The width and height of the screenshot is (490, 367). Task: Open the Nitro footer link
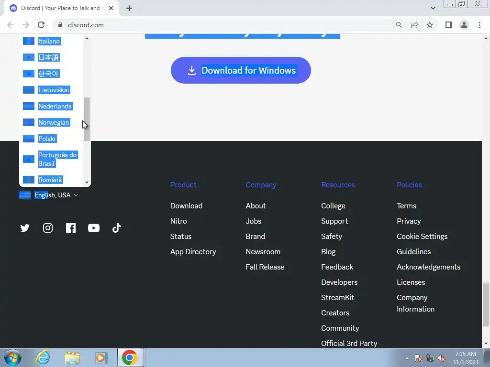178,221
